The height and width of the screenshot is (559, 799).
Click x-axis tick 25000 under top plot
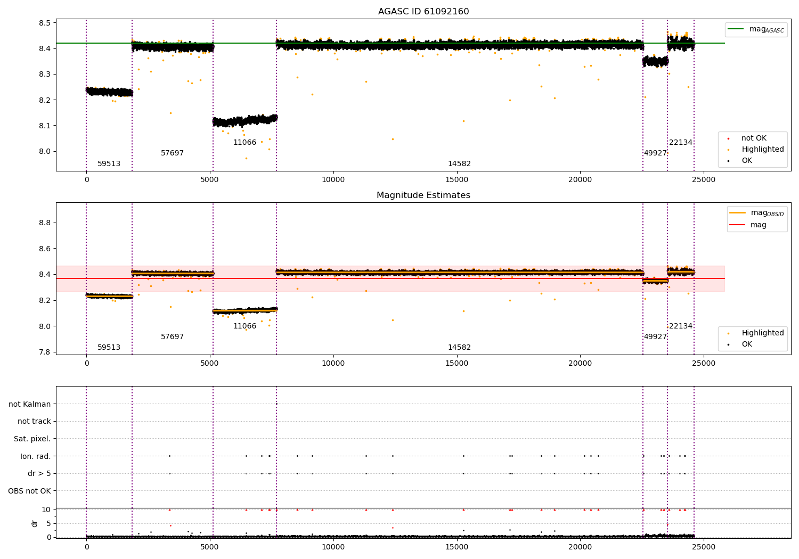703,180
